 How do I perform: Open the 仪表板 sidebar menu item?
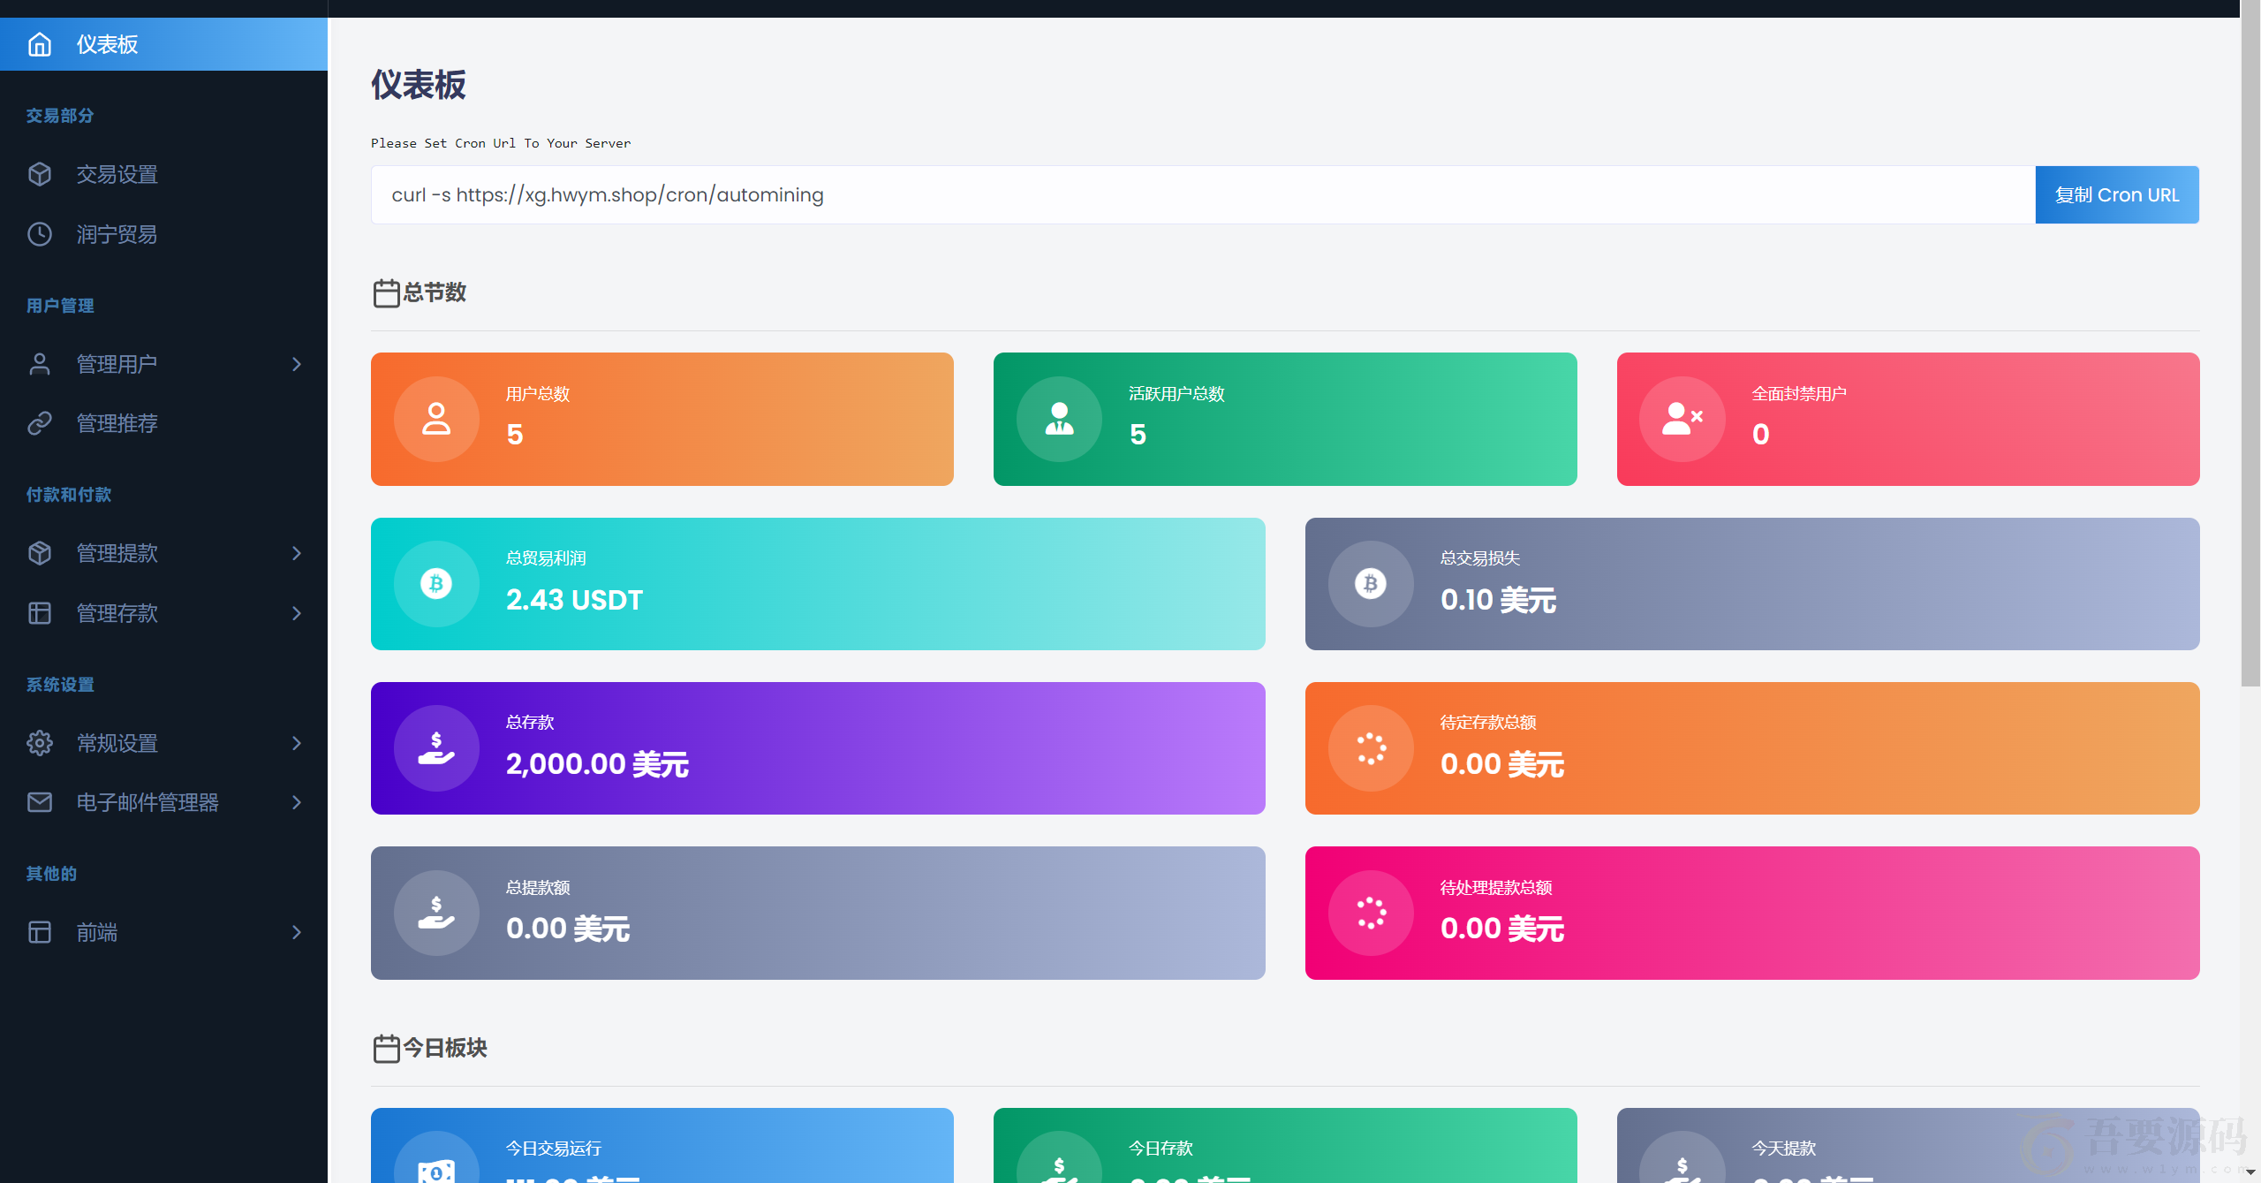163,44
